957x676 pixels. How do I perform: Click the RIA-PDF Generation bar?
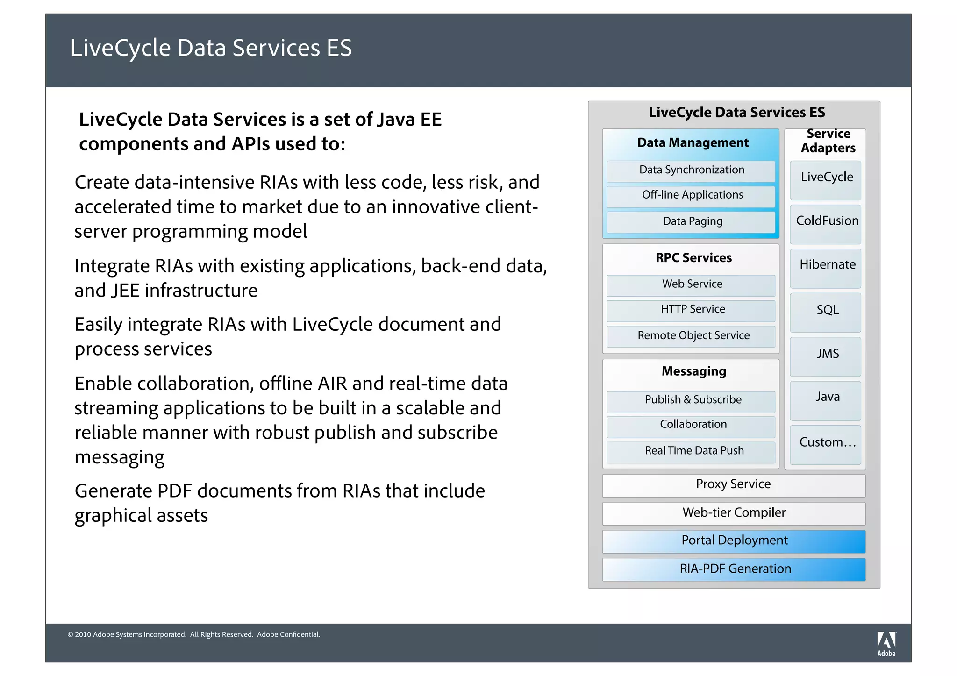(x=734, y=569)
